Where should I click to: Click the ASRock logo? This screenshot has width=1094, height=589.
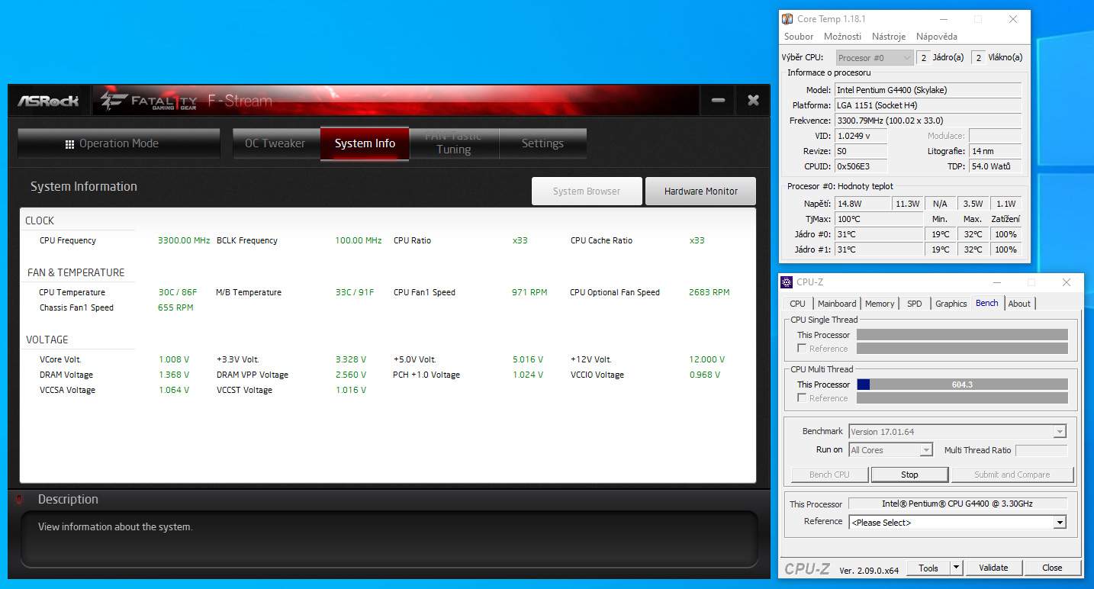point(48,101)
